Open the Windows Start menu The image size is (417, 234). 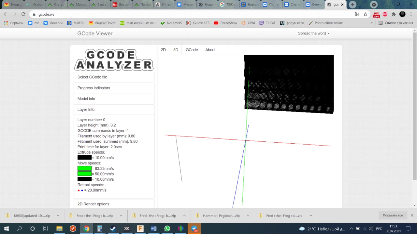pos(7,228)
